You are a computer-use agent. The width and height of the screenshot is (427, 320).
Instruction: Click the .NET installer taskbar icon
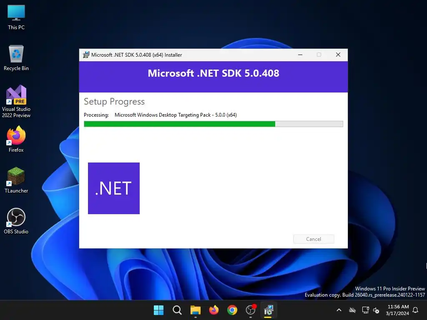click(x=269, y=310)
